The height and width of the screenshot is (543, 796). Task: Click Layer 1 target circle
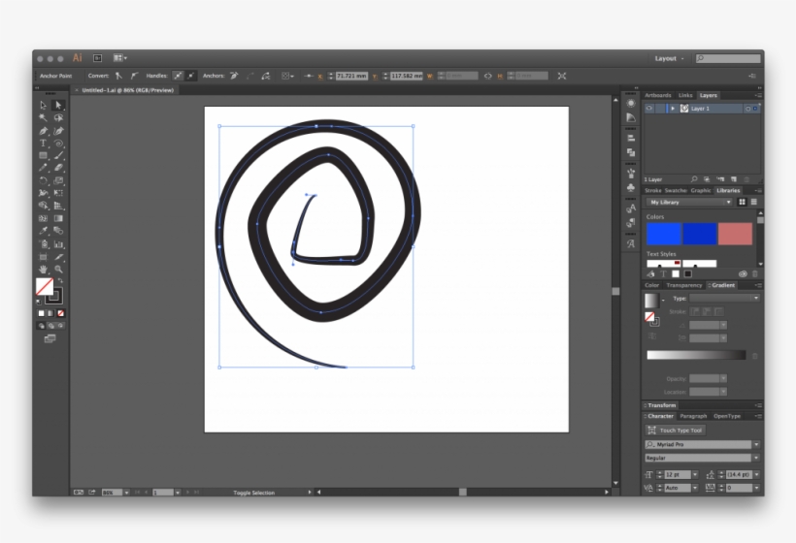point(747,109)
